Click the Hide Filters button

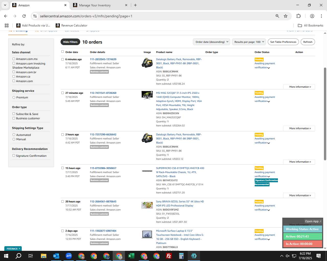click(x=70, y=42)
